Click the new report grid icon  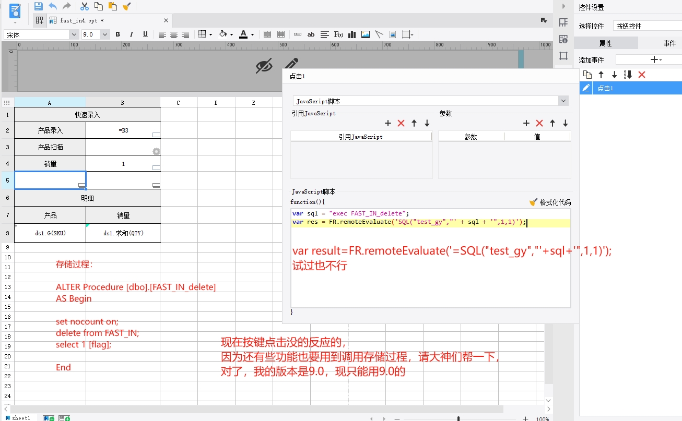[39, 20]
